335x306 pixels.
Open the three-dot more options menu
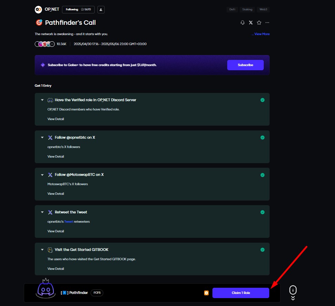pyautogui.click(x=268, y=23)
